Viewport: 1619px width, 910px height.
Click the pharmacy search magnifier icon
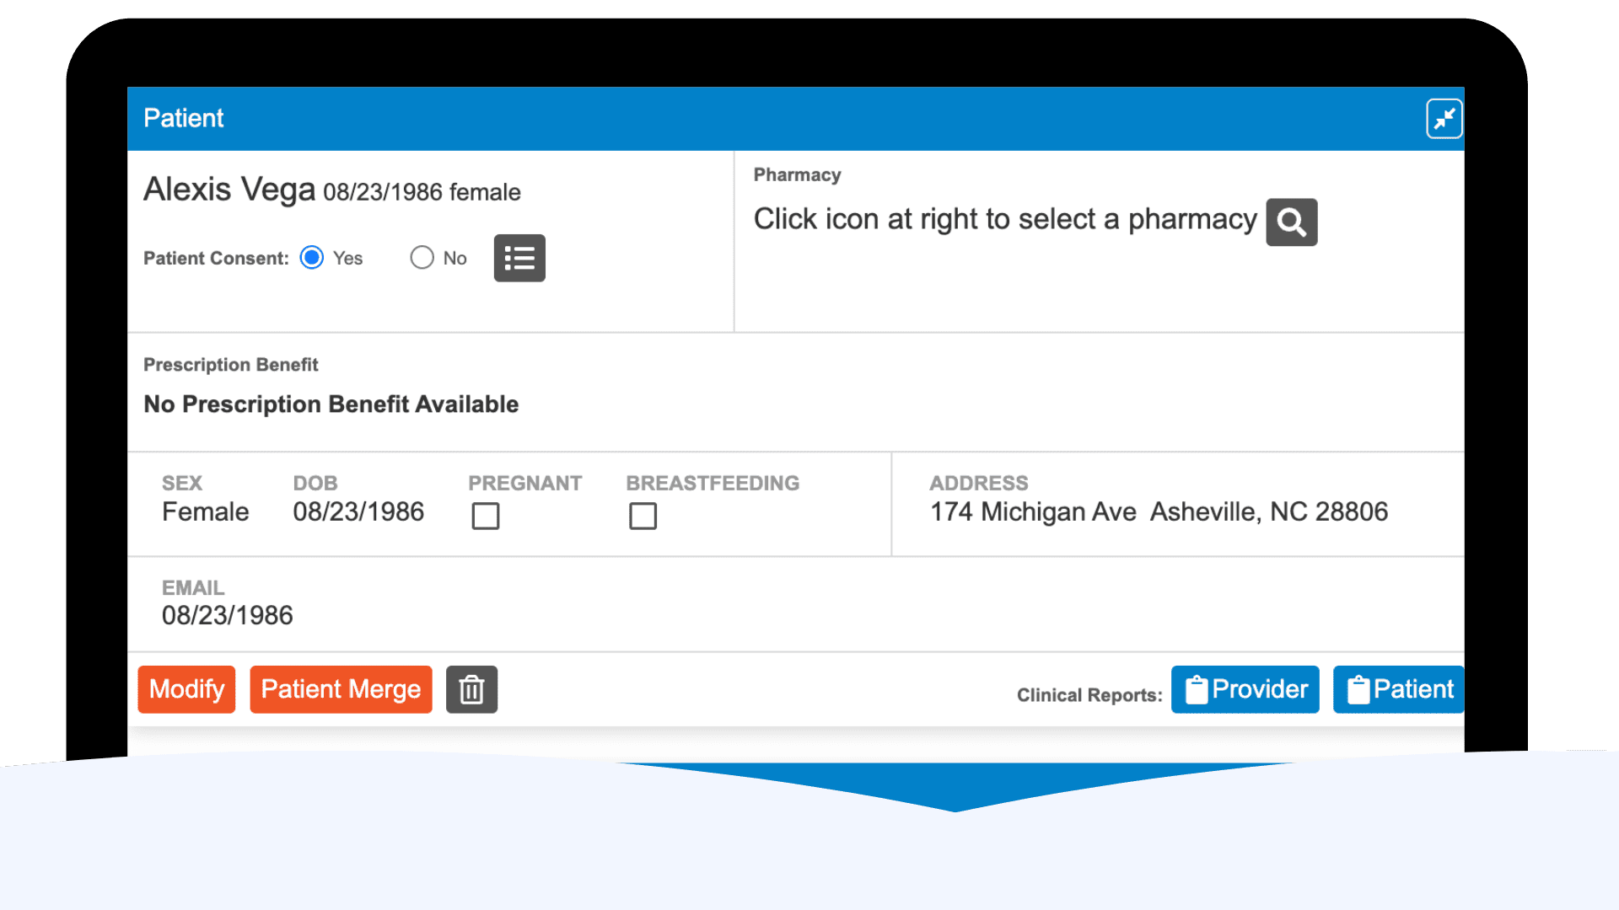(1291, 222)
